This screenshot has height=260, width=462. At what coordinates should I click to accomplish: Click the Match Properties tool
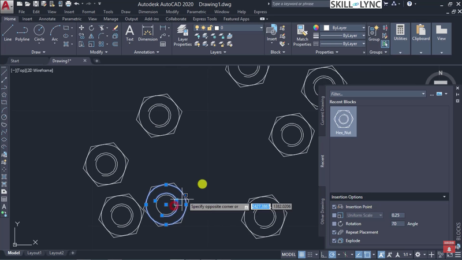point(302,34)
